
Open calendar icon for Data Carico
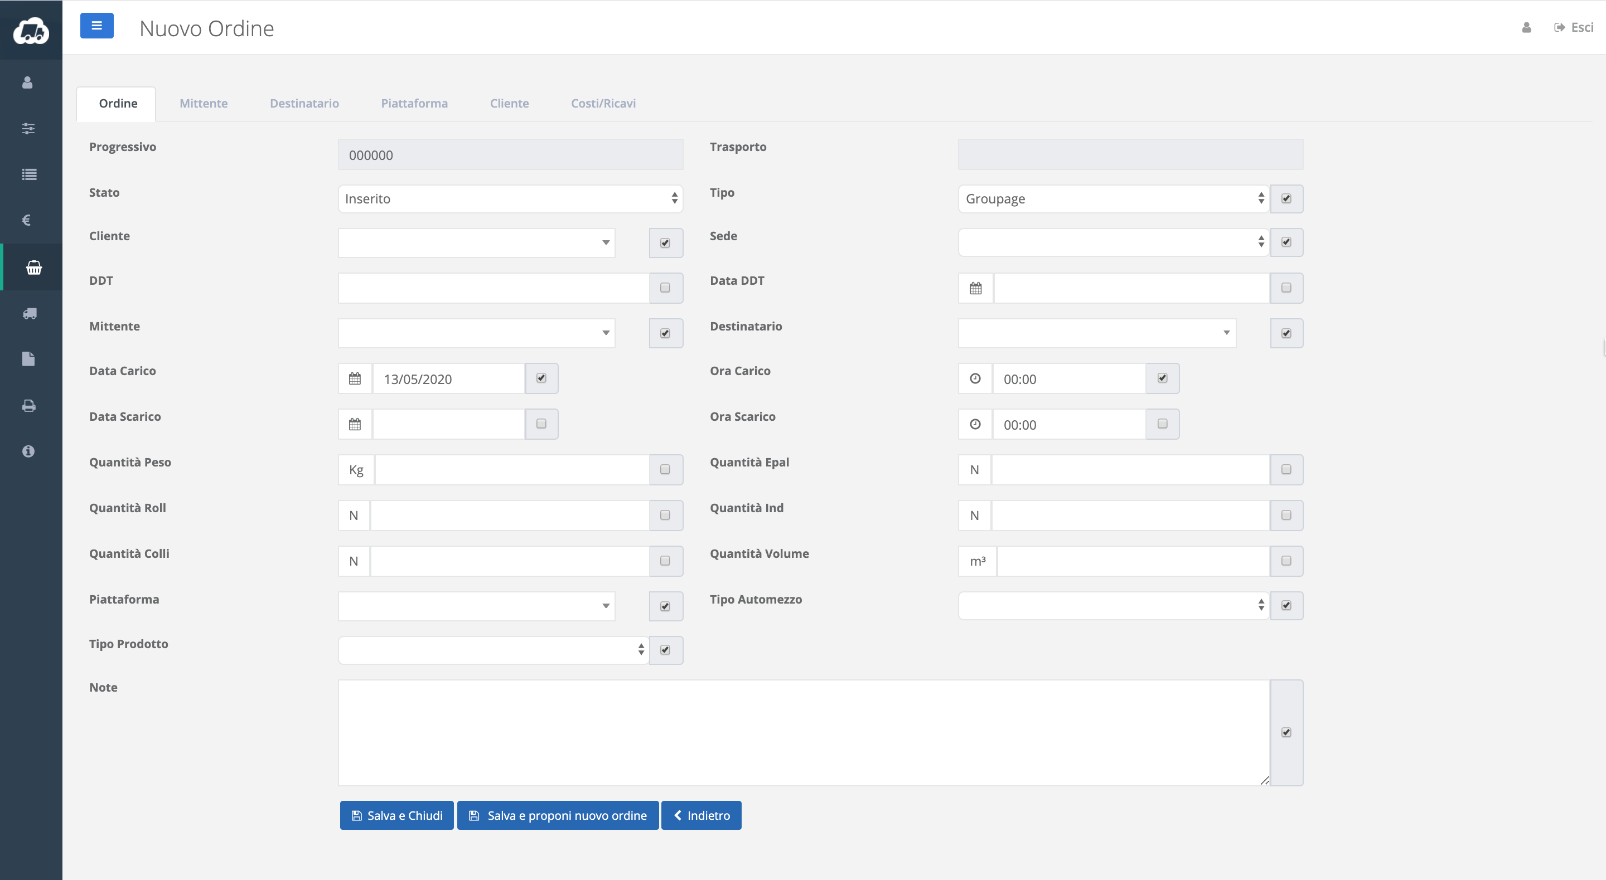pyautogui.click(x=355, y=378)
